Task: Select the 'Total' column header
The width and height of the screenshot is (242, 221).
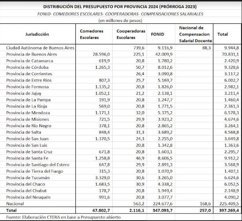Action: coord(222,34)
